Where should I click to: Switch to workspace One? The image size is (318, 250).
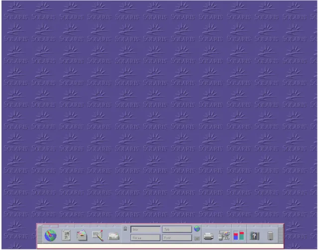pyautogui.click(x=145, y=229)
